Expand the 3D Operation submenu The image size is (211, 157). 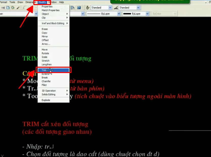click(x=54, y=91)
